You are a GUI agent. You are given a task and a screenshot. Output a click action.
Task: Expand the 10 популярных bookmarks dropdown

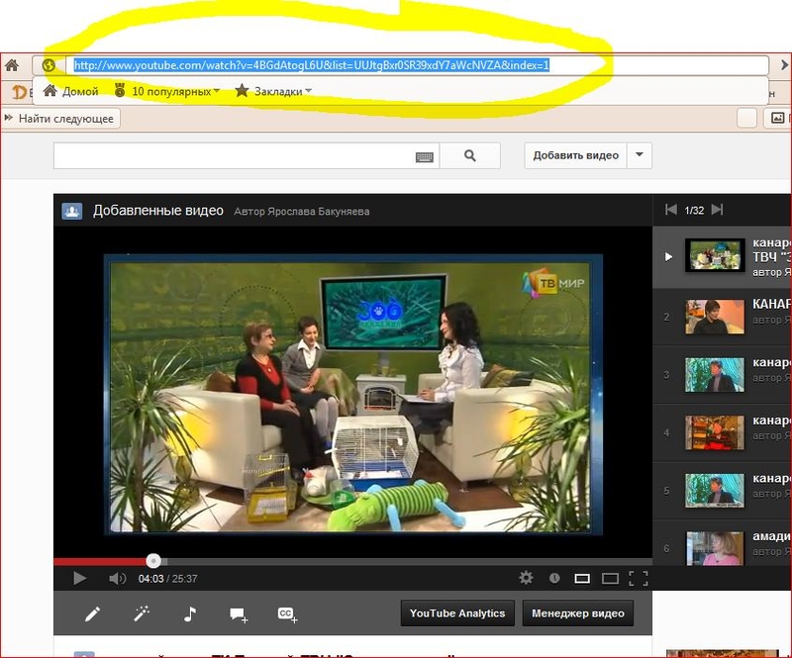click(x=175, y=91)
